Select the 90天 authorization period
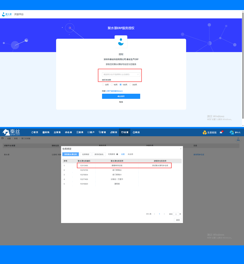 click(x=112, y=85)
